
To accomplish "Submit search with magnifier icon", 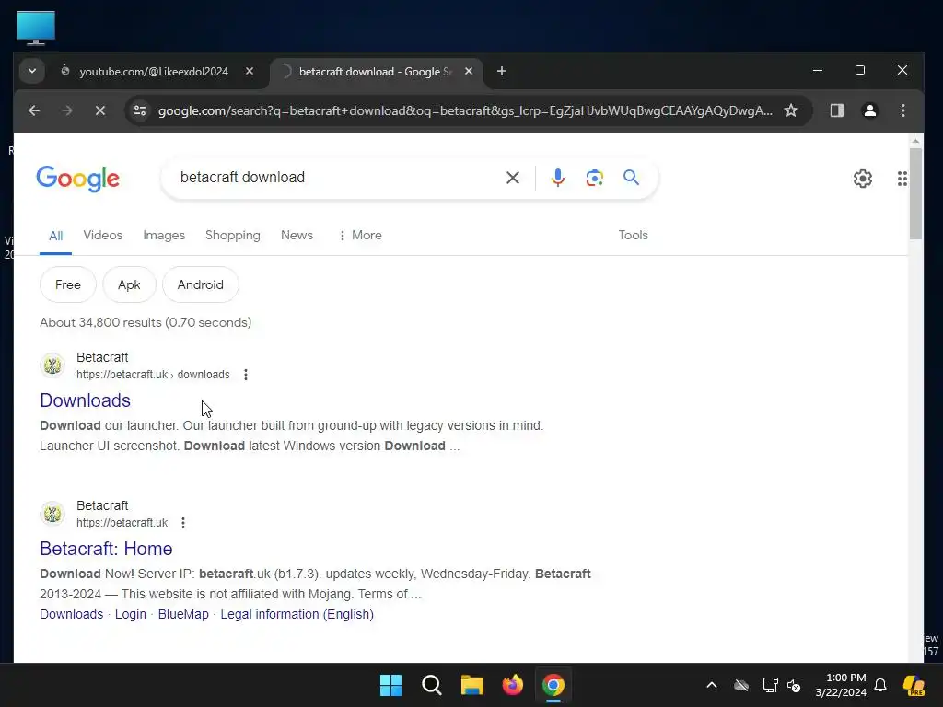I will 631,178.
